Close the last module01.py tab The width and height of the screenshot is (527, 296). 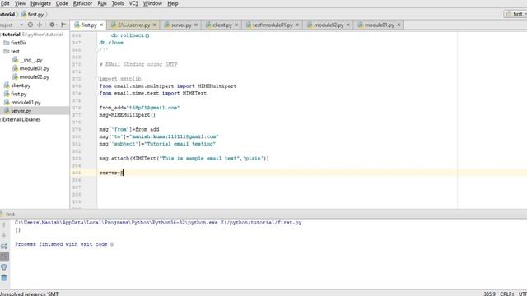click(x=399, y=25)
